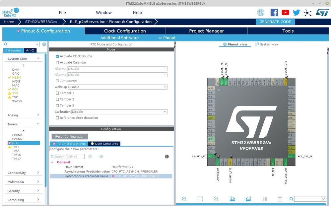Screen dimensions: 331x208
Task: Check Tamper 1 option
Action: pyautogui.click(x=57, y=93)
